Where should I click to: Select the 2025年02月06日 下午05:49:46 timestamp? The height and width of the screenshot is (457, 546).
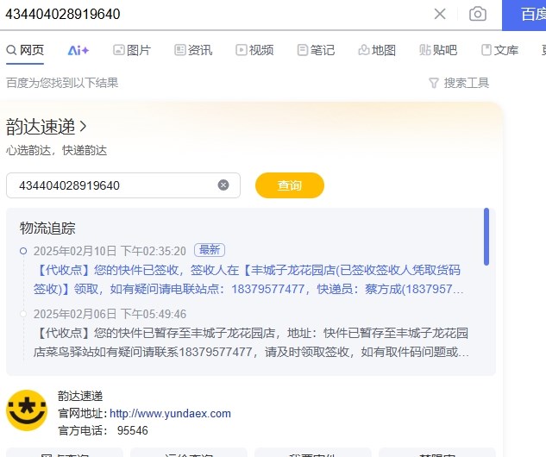(110, 314)
